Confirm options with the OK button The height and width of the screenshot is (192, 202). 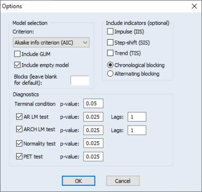point(79,181)
